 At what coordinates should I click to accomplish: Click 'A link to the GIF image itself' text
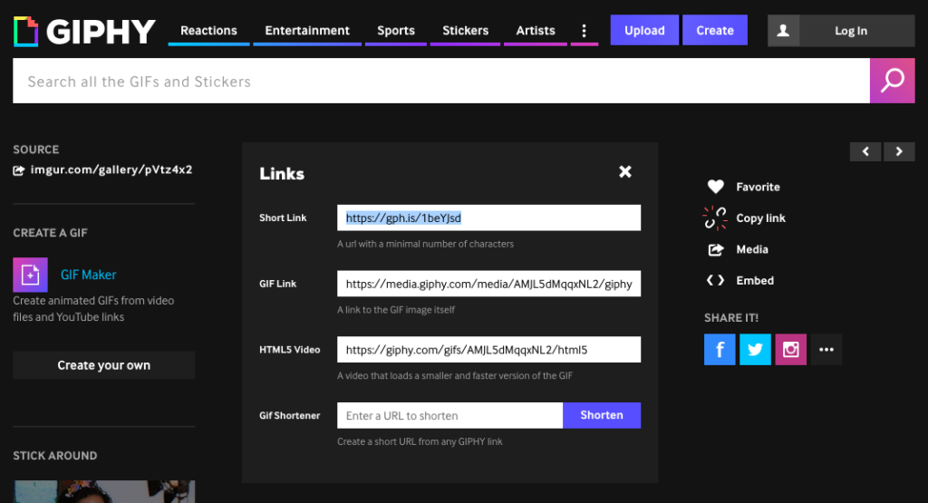pos(396,309)
